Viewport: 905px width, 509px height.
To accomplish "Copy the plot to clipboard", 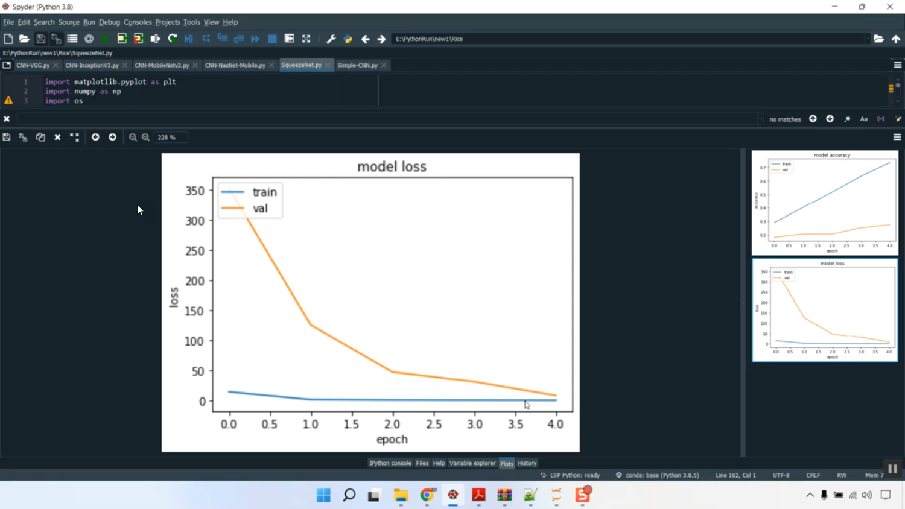I will pyautogui.click(x=40, y=137).
